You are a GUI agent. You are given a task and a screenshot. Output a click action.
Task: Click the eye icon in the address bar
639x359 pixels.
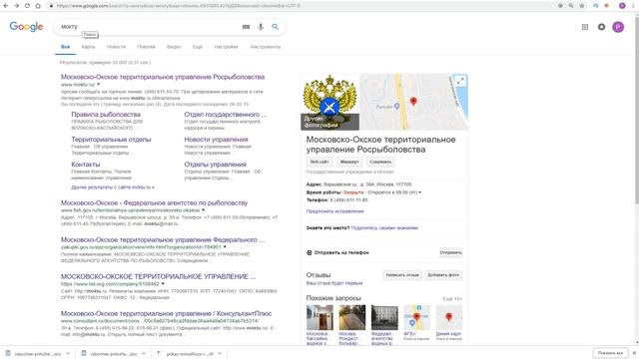click(560, 6)
